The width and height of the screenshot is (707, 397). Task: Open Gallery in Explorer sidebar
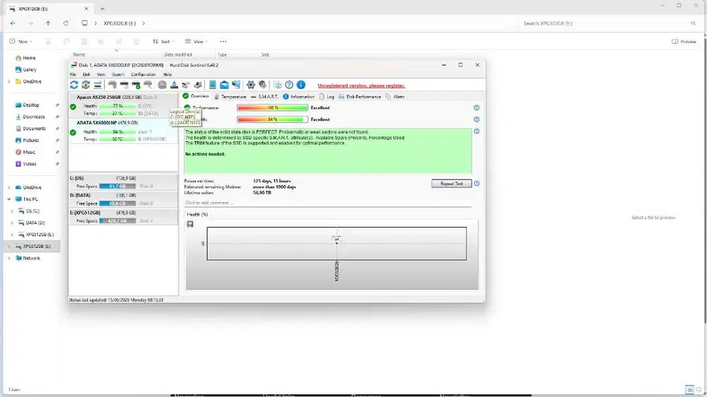(x=30, y=70)
